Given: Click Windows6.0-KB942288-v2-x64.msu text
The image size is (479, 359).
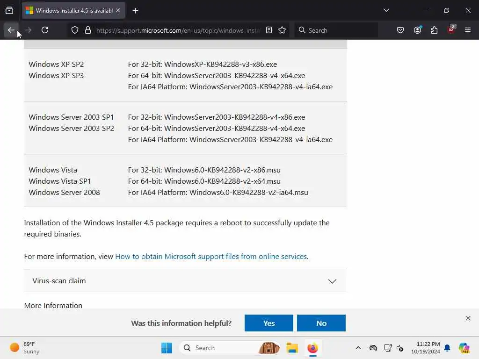Looking at the screenshot, I should coord(222,181).
